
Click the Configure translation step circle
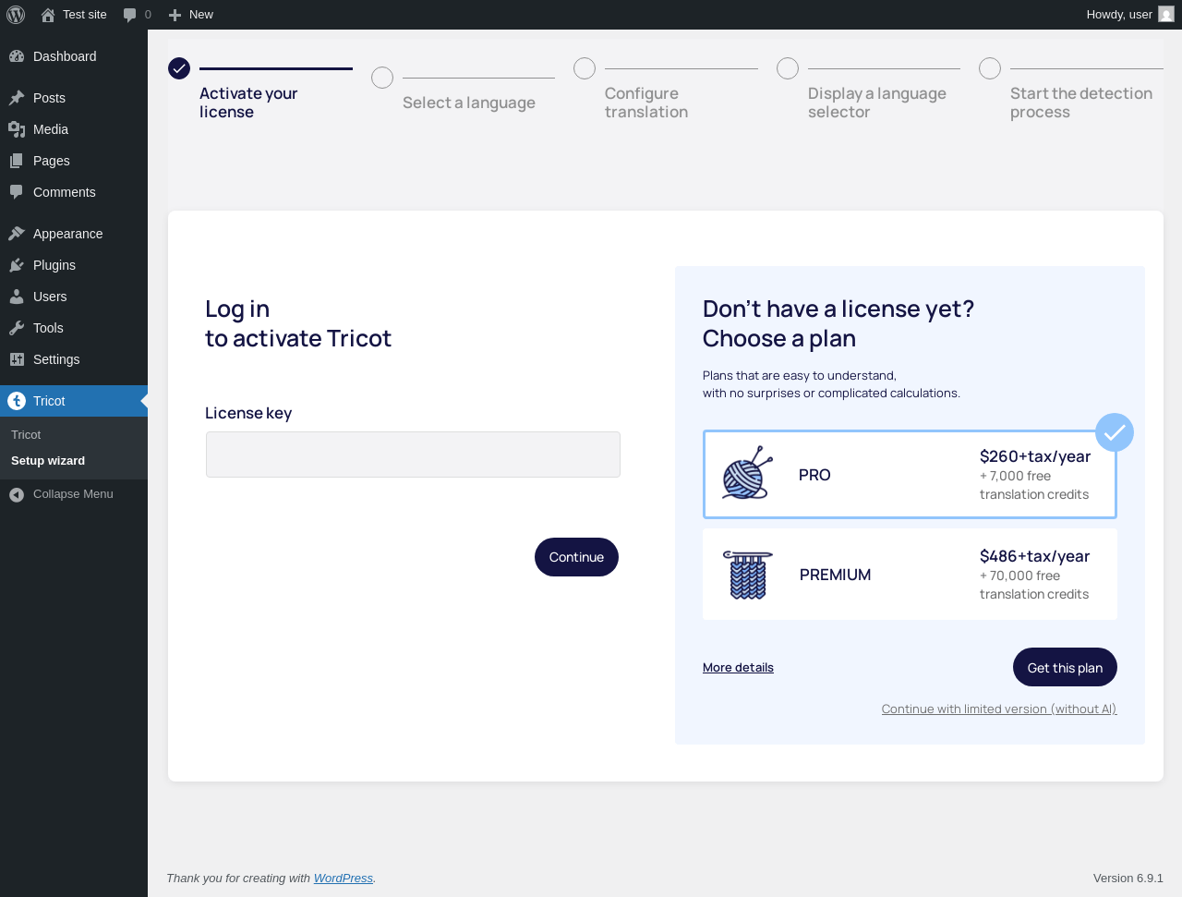pyautogui.click(x=585, y=68)
